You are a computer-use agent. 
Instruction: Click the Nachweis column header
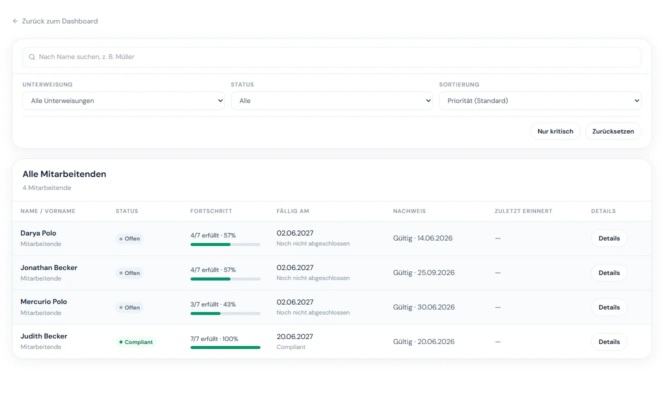pyautogui.click(x=409, y=211)
